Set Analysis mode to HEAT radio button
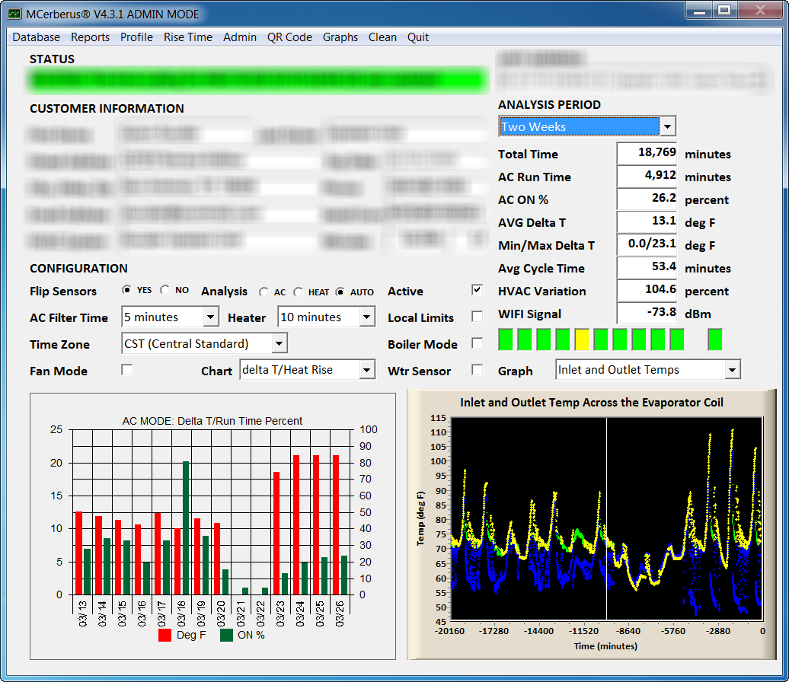The image size is (789, 682). tap(298, 292)
